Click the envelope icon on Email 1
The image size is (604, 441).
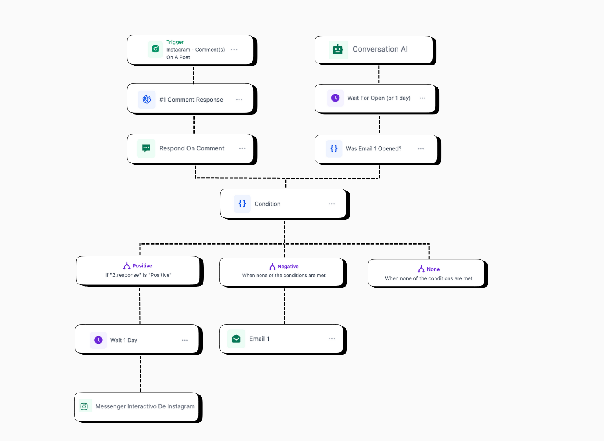[x=236, y=339]
